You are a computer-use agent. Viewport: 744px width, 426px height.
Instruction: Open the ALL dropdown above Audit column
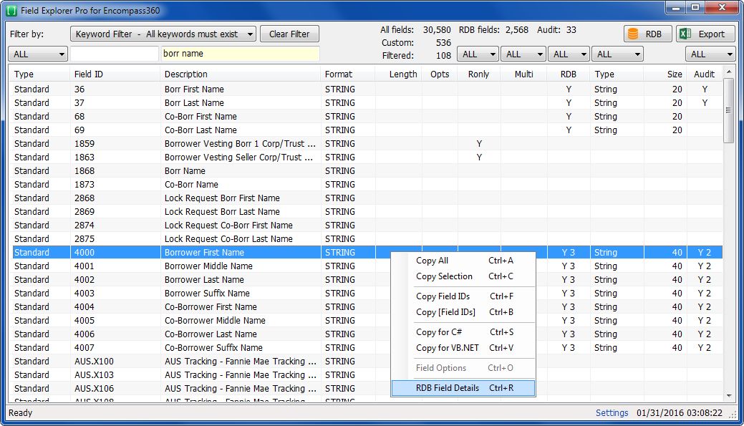click(710, 54)
